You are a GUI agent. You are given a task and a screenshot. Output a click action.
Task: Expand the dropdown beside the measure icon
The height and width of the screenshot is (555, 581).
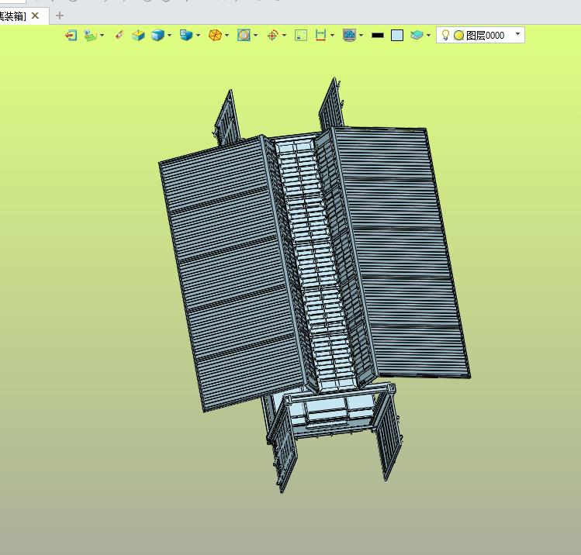coord(332,35)
